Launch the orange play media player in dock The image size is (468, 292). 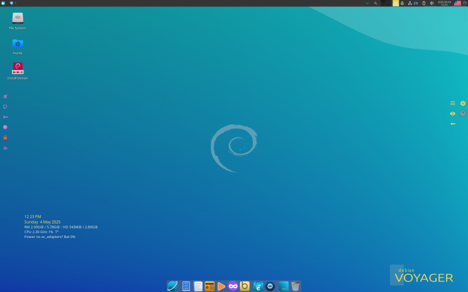click(221, 286)
